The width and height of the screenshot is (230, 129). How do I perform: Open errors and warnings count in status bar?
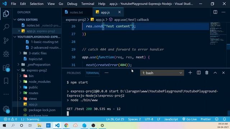10,119
